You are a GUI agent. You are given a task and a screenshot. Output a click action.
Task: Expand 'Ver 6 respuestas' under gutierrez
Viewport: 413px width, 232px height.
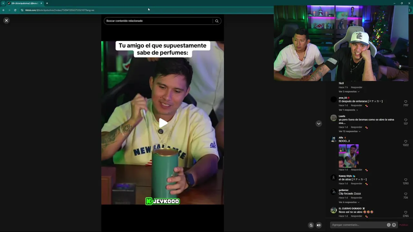349,202
